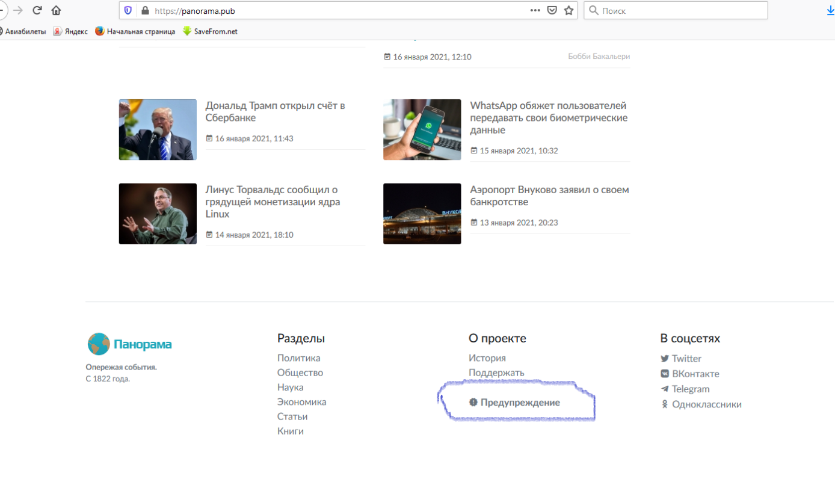Save page to Pocket icon

pos(552,10)
